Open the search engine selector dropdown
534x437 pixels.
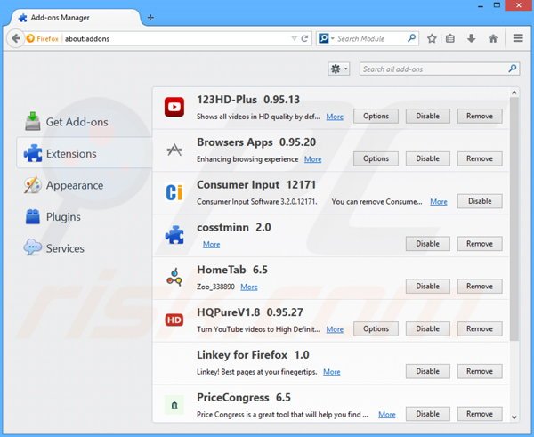tap(327, 38)
